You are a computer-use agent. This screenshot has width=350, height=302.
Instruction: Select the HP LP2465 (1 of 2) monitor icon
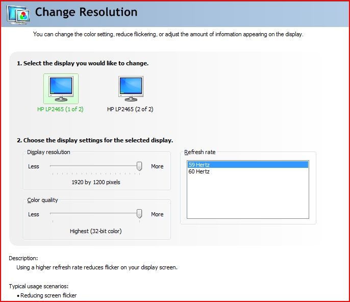[x=61, y=89]
